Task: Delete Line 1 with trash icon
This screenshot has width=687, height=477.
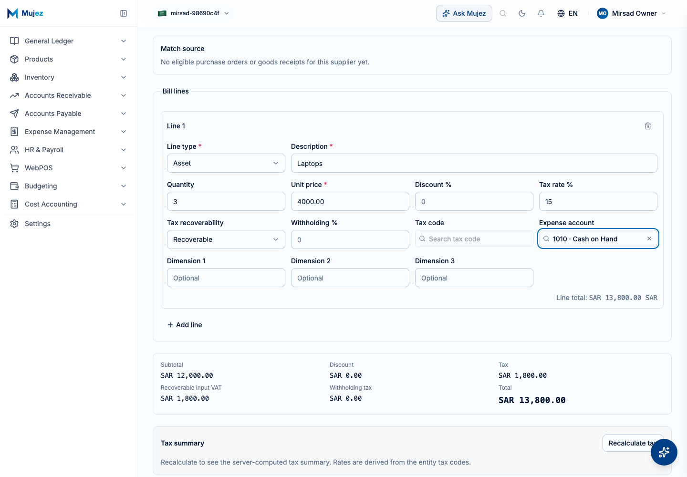Action: coord(648,126)
